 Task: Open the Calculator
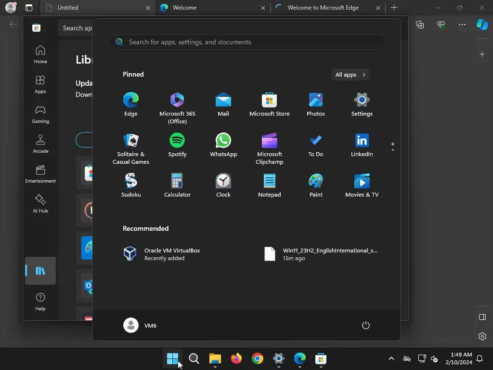177,185
